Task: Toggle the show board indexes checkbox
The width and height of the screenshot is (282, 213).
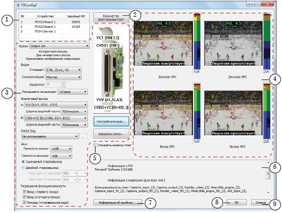Action: coord(96,145)
